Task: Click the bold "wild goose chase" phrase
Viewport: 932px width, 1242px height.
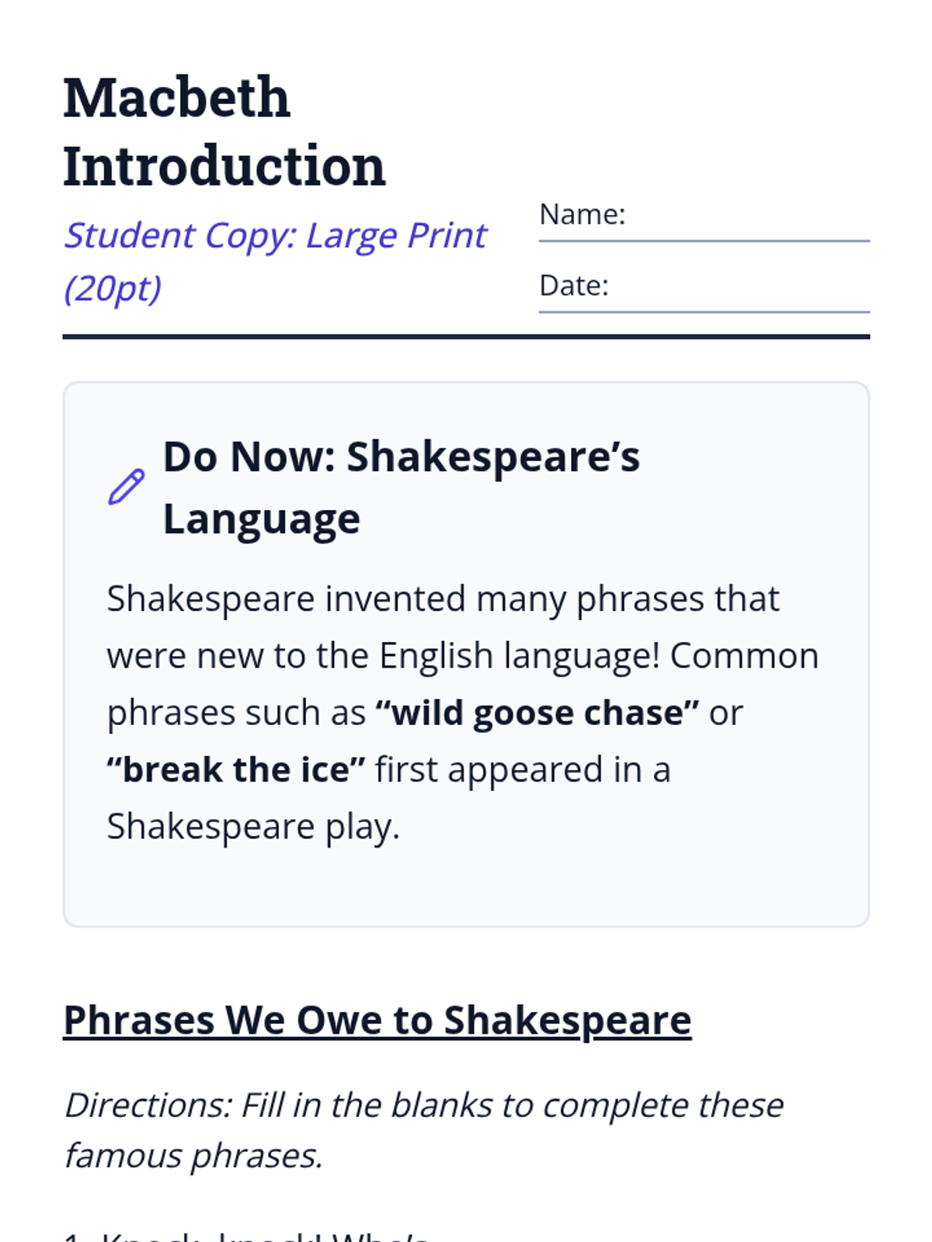Action: click(x=537, y=713)
